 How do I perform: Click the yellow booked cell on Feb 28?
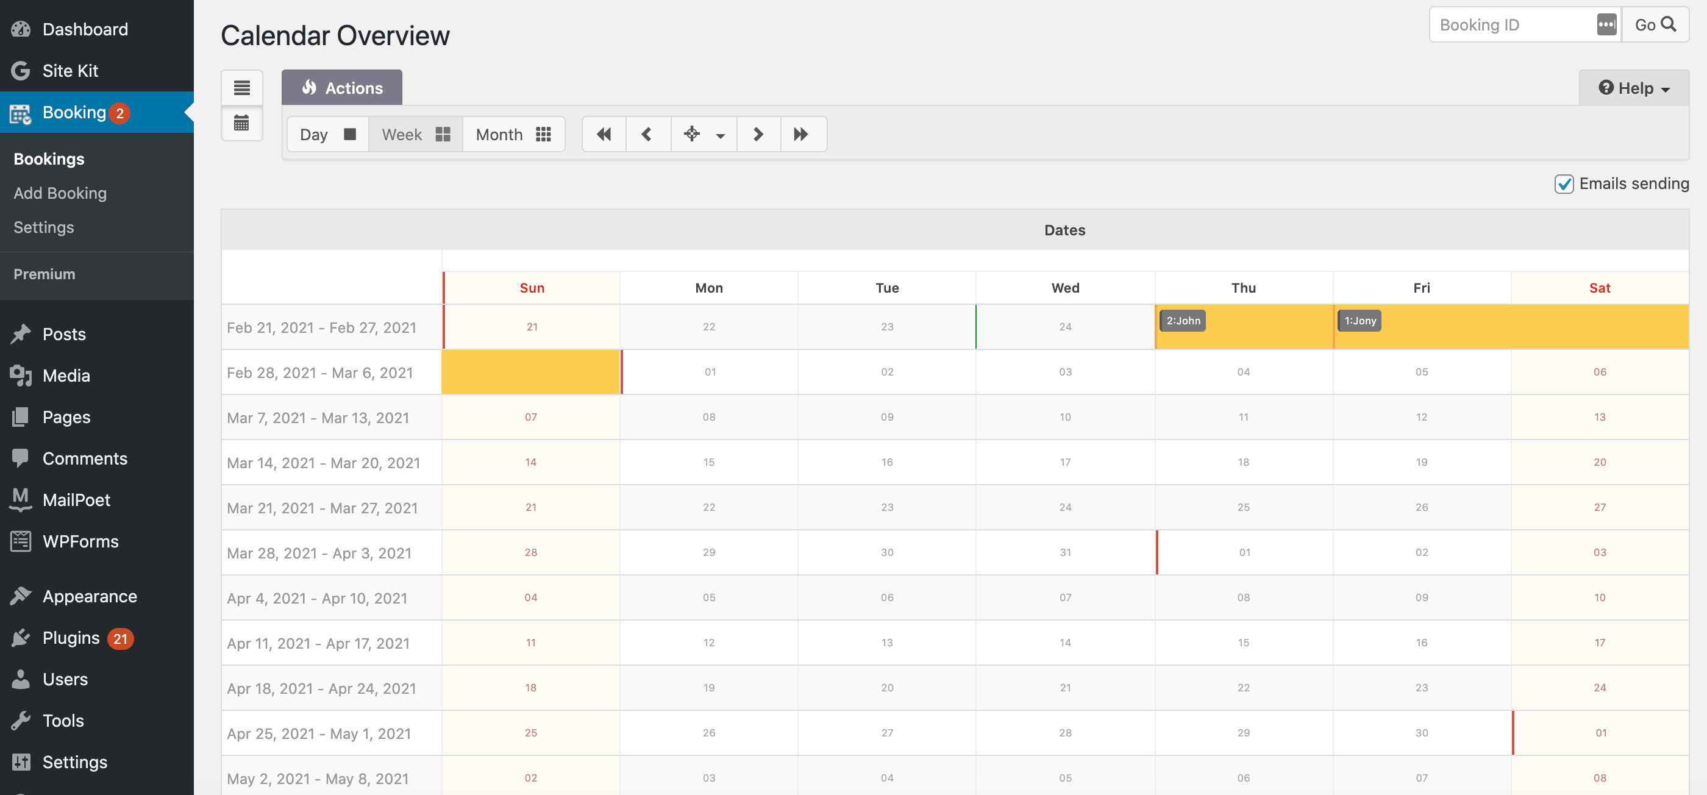[x=530, y=373]
